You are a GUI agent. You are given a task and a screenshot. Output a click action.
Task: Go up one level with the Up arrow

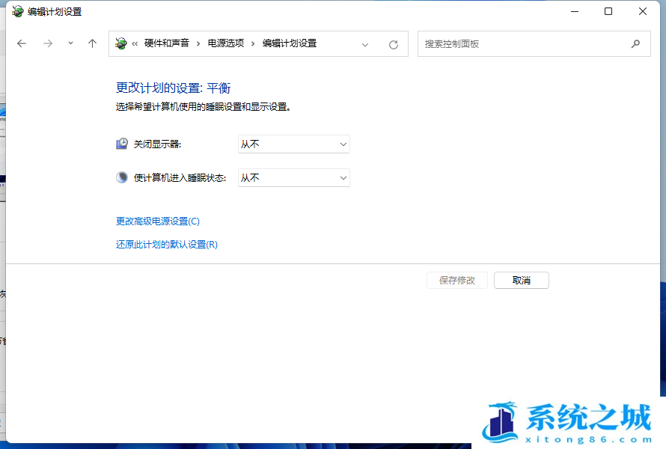coord(92,43)
